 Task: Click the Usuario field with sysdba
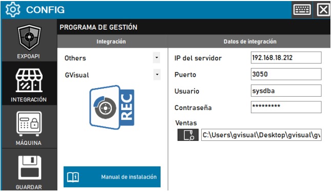(286, 91)
